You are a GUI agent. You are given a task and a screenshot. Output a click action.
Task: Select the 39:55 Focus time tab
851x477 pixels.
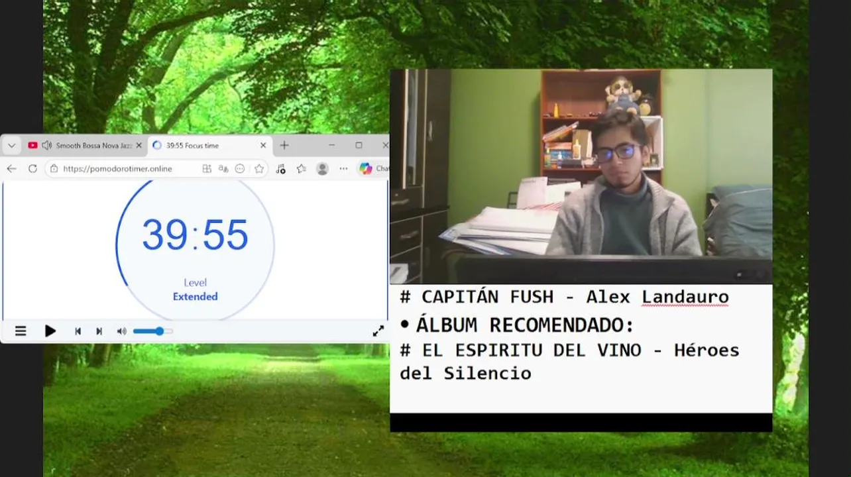[209, 145]
